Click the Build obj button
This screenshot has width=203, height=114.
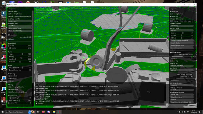[182, 100]
